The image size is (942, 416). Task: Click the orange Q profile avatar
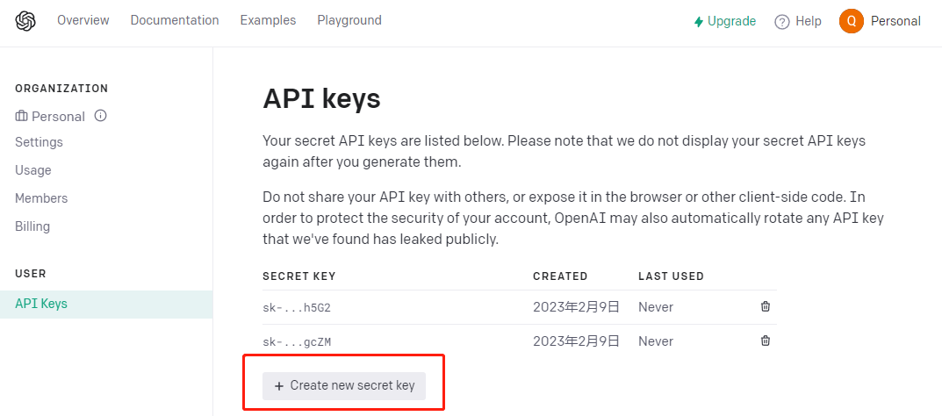[851, 21]
